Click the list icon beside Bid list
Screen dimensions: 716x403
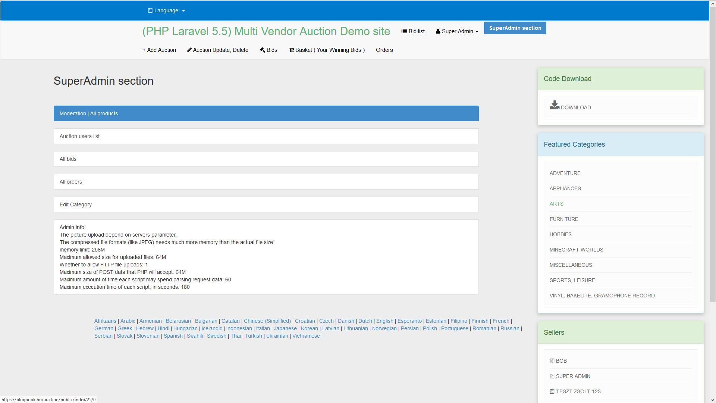pyautogui.click(x=404, y=31)
